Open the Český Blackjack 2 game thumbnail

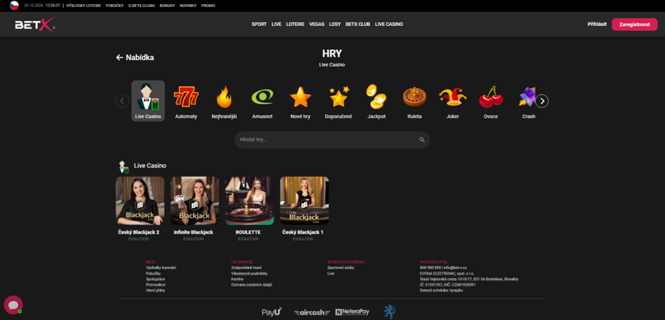pyautogui.click(x=140, y=201)
